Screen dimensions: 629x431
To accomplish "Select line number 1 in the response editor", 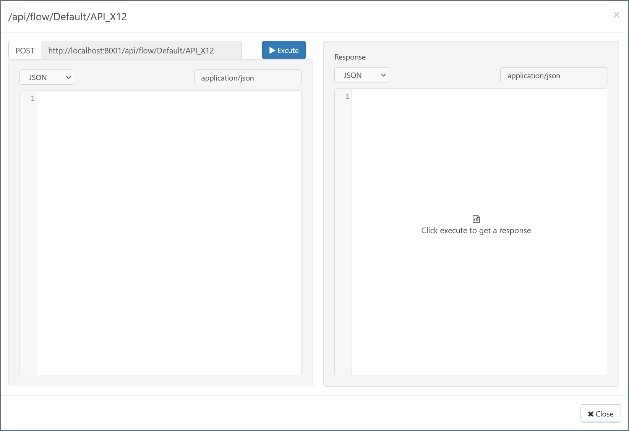I will coord(347,97).
